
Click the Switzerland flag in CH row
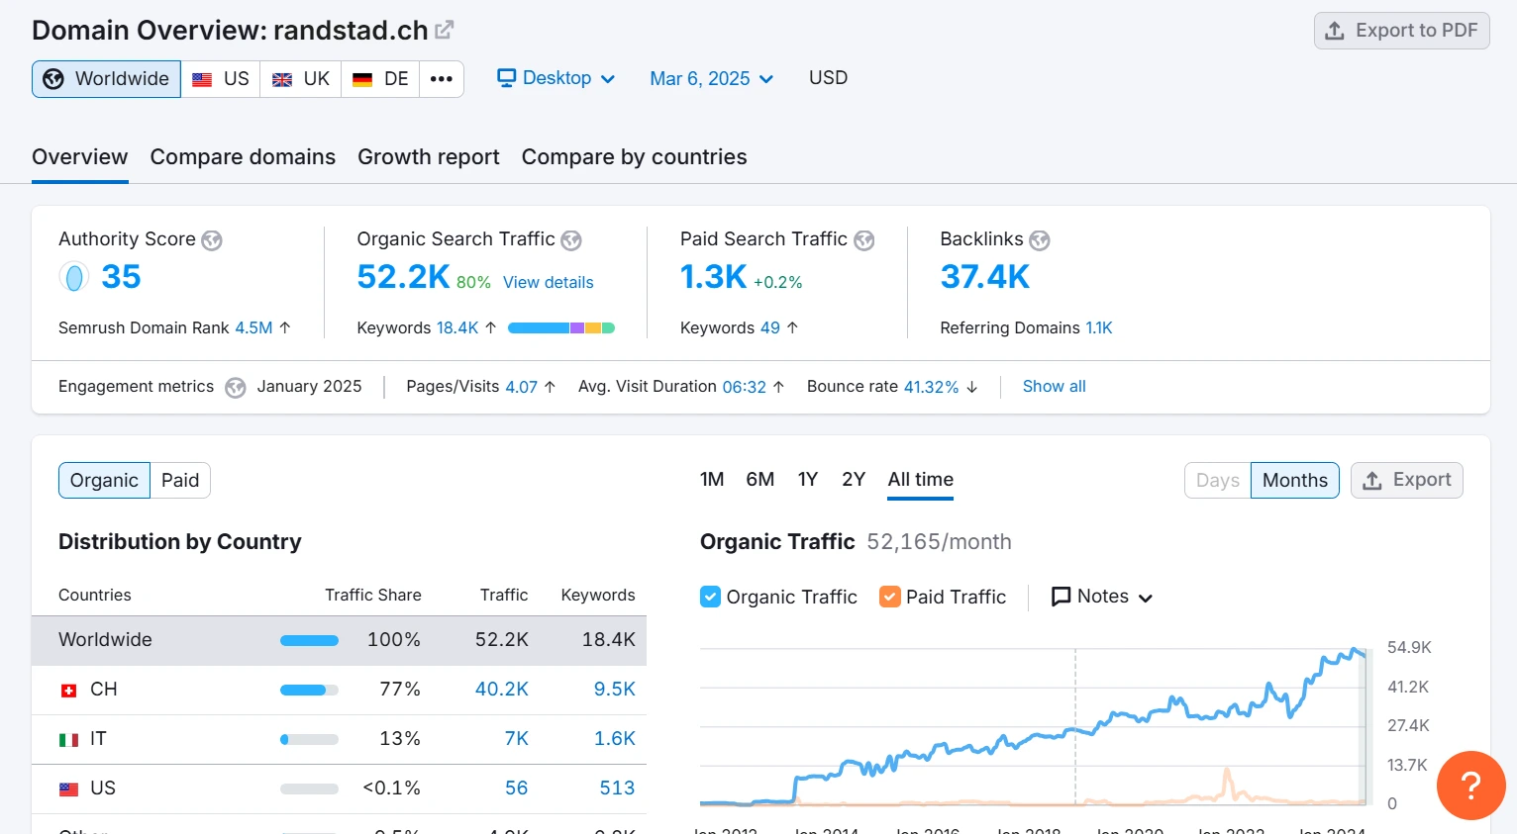(68, 691)
